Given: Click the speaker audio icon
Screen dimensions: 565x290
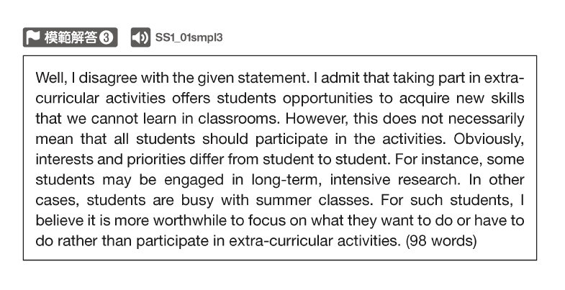Looking at the screenshot, I should (140, 37).
